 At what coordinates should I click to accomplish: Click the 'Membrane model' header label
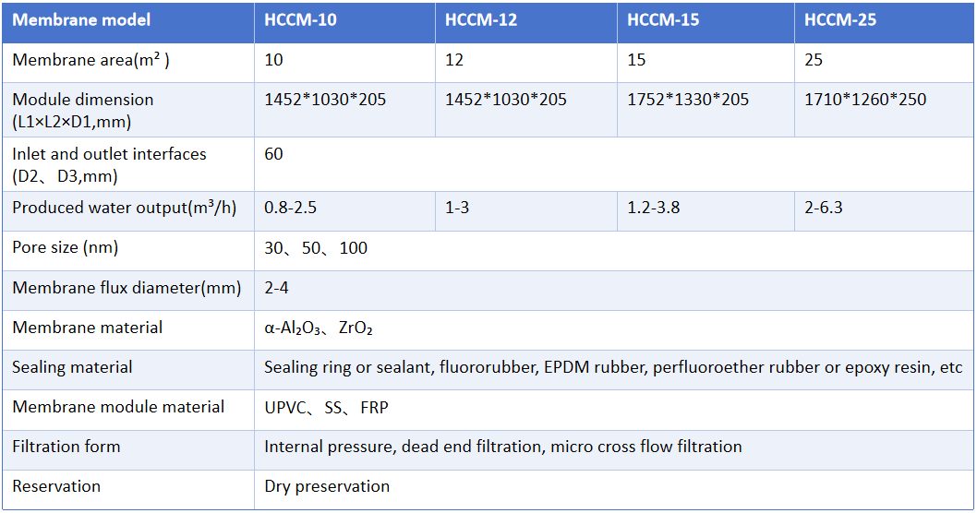coord(81,20)
